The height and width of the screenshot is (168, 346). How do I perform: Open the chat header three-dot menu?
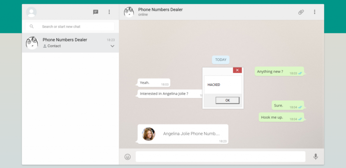[315, 12]
